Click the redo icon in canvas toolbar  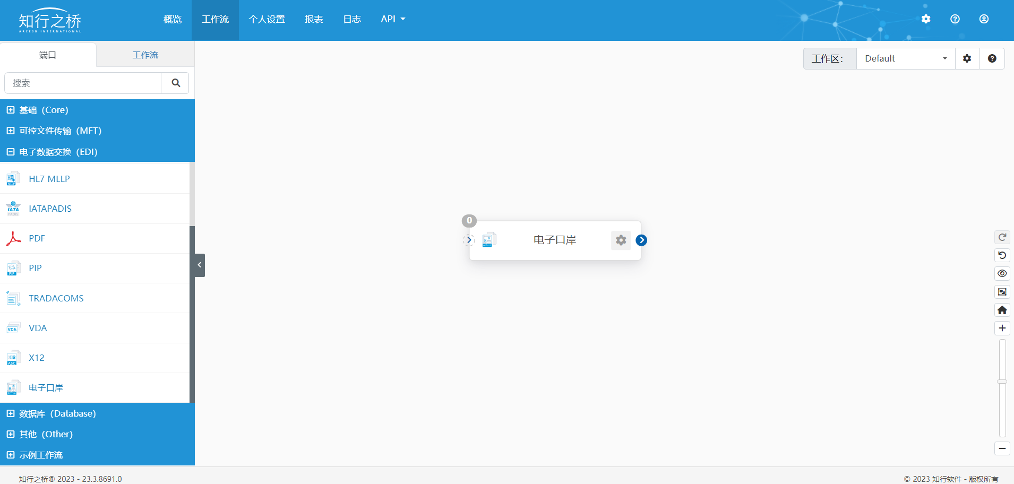(1002, 237)
